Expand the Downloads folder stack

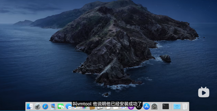[x=177, y=106]
